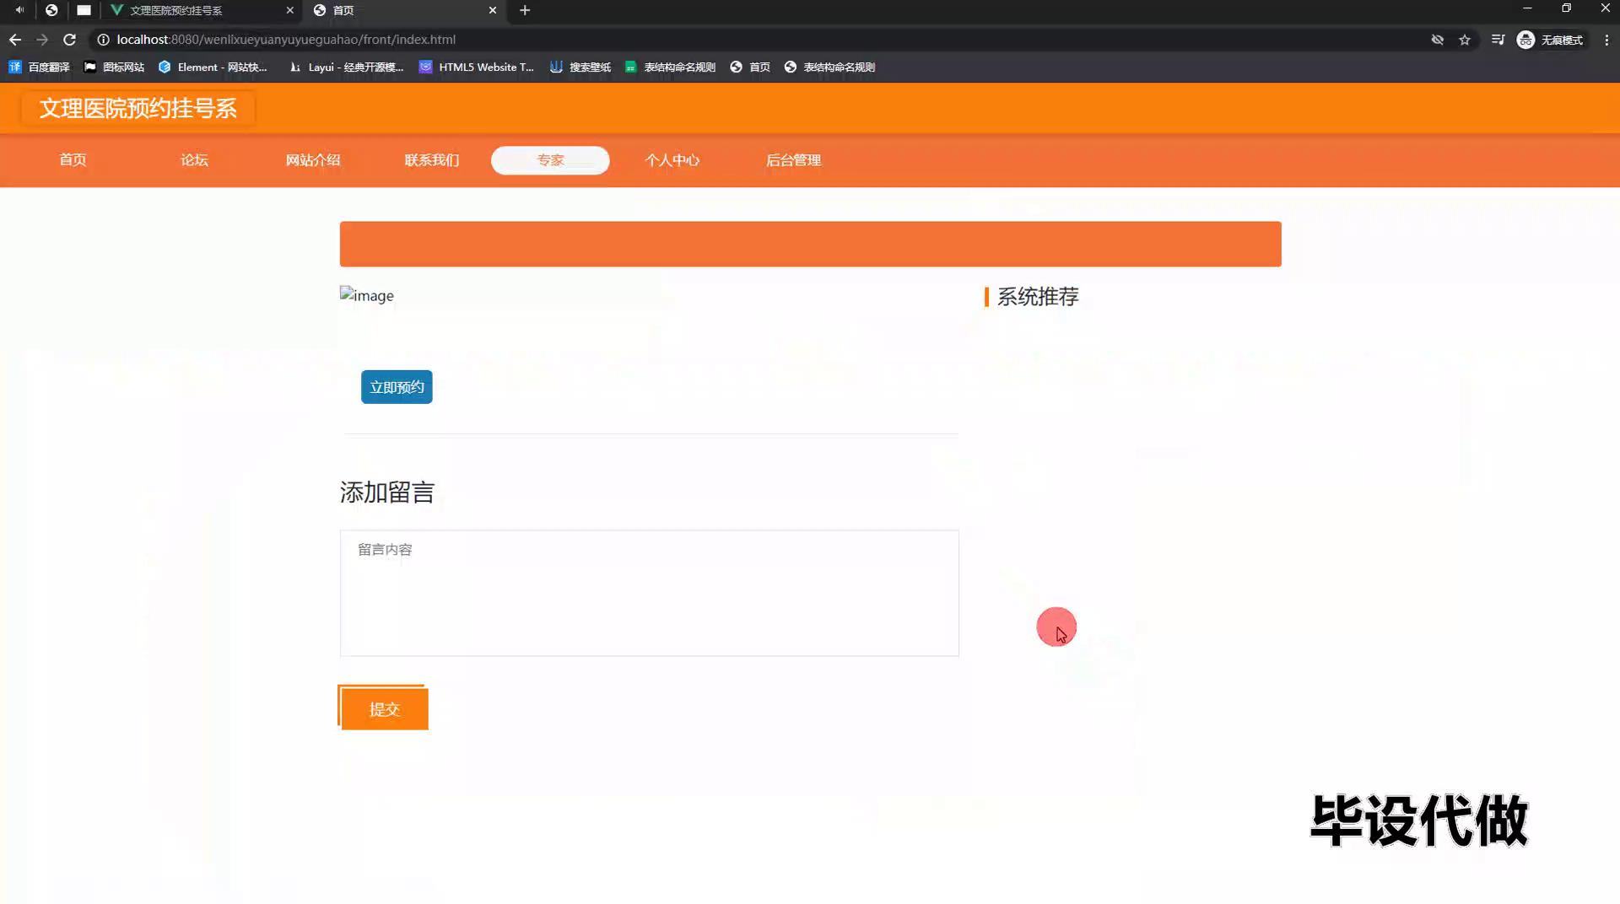The image size is (1620, 904).
Task: Click the incognito 无痕模式 profile icon
Action: 1525,40
